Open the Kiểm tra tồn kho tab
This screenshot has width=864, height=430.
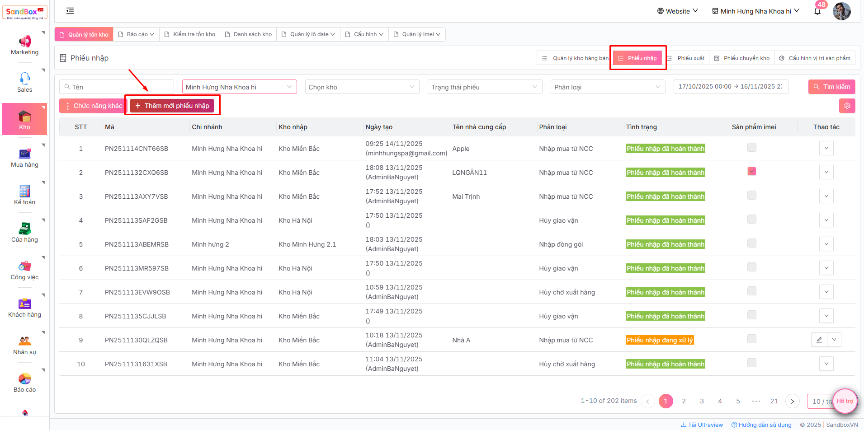click(x=190, y=34)
